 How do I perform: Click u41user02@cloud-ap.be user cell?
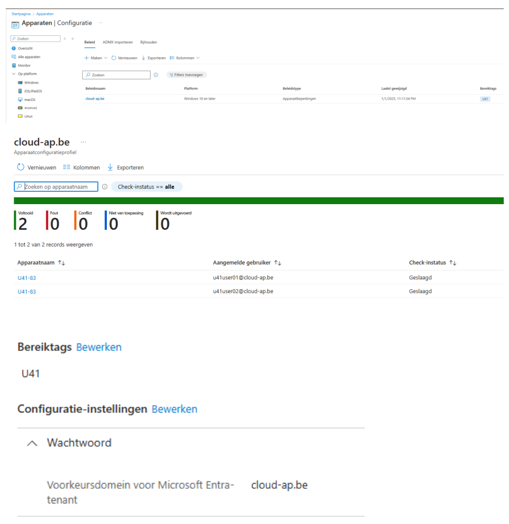point(243,291)
